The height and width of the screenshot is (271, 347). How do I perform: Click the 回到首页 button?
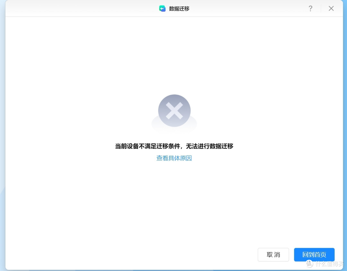coord(314,255)
